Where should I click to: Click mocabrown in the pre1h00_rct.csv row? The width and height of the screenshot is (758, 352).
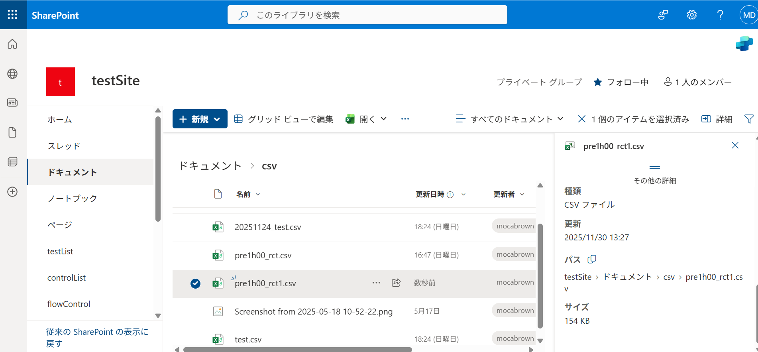pyautogui.click(x=515, y=254)
